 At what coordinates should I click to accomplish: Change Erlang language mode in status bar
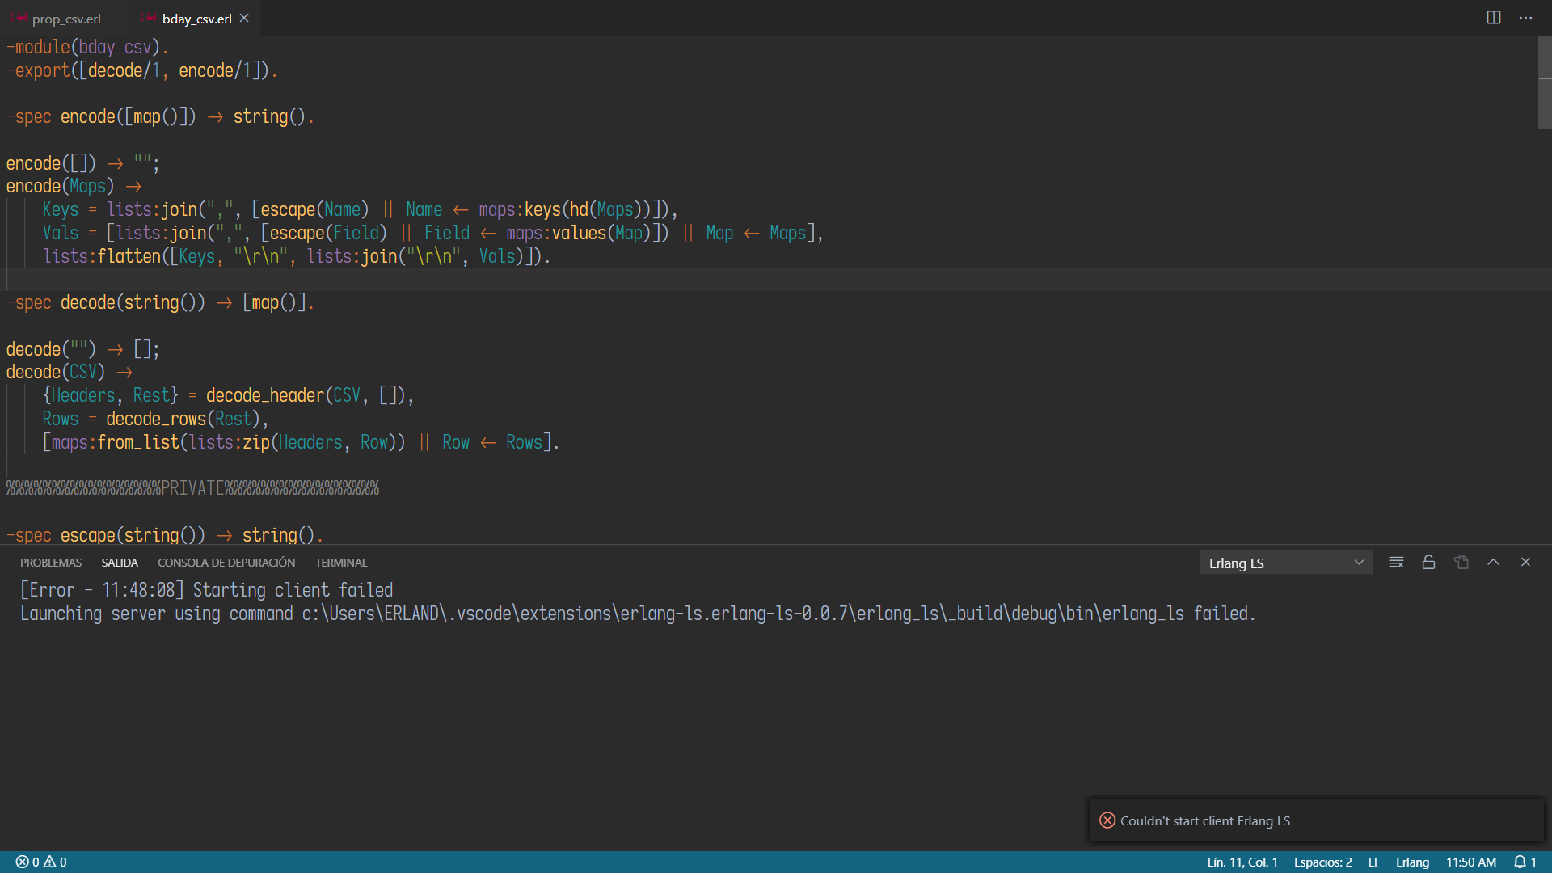pyautogui.click(x=1411, y=862)
